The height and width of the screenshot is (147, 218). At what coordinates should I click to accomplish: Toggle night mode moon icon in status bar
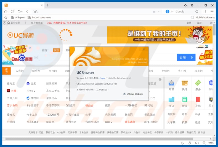click(182, 143)
